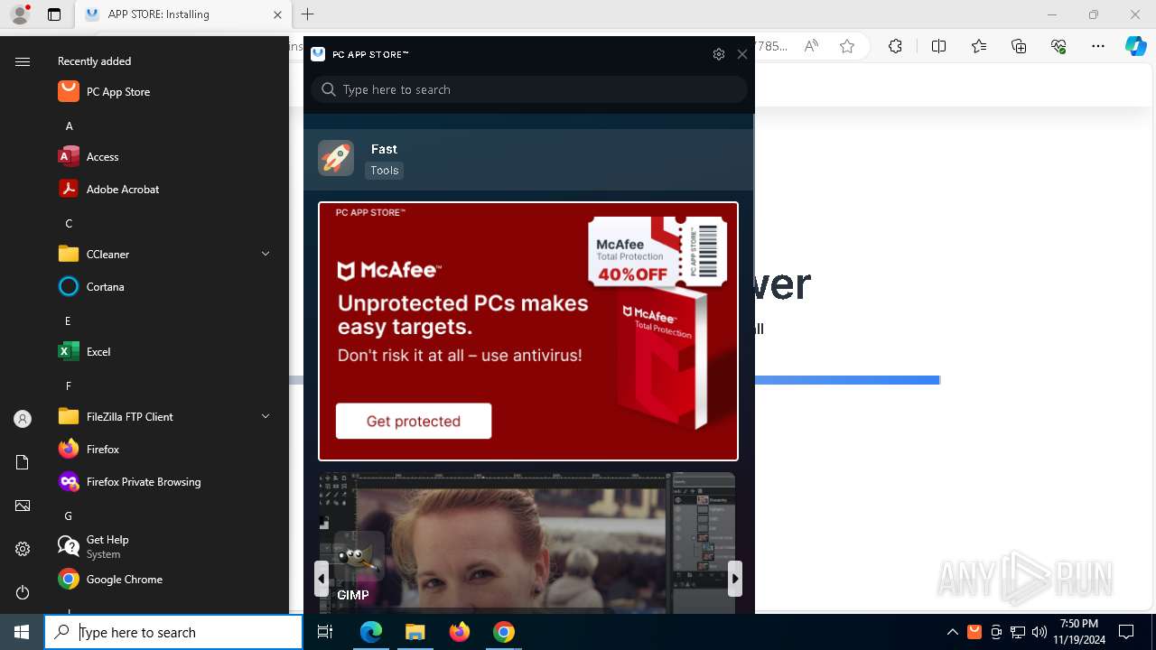This screenshot has height=650, width=1156.
Task: Open notification center icon
Action: tap(1126, 632)
